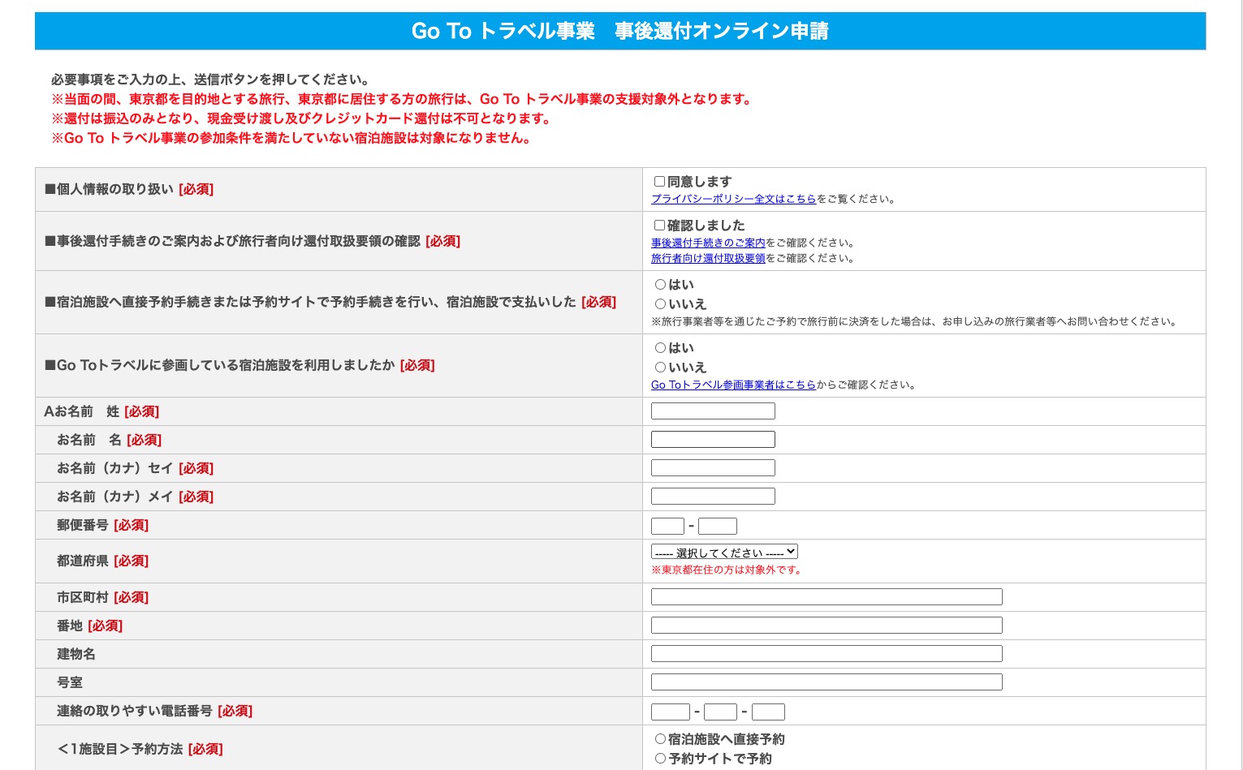Screen dimensions: 1243x770
Task: Select 宿泊施設へ直接予約 radio button
Action: click(660, 739)
